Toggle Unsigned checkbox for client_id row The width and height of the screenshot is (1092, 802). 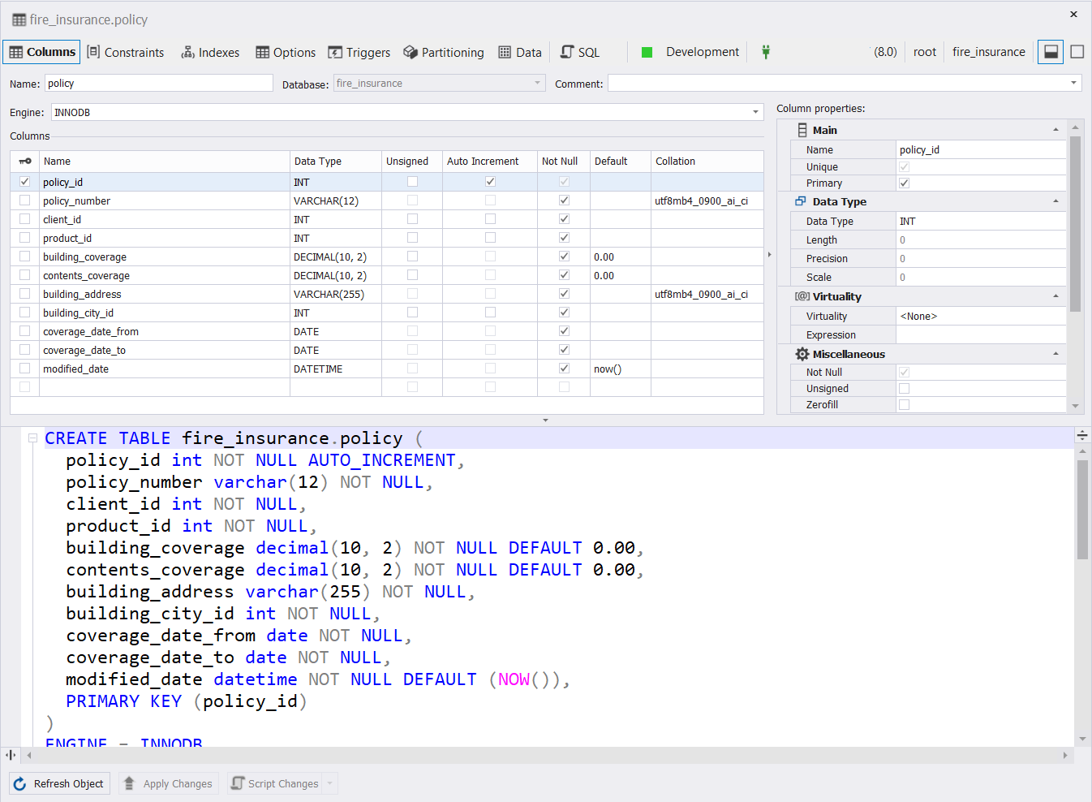412,219
